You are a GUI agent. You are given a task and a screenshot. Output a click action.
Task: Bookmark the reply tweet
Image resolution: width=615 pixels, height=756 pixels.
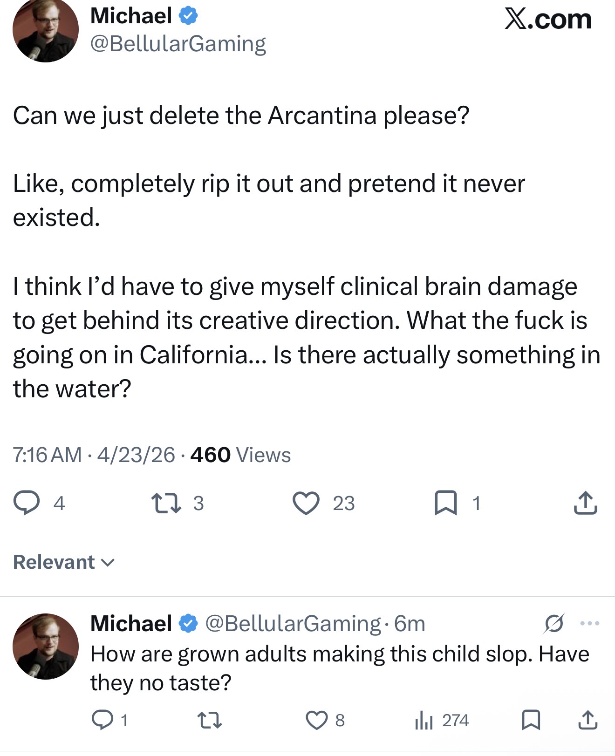coord(531,720)
